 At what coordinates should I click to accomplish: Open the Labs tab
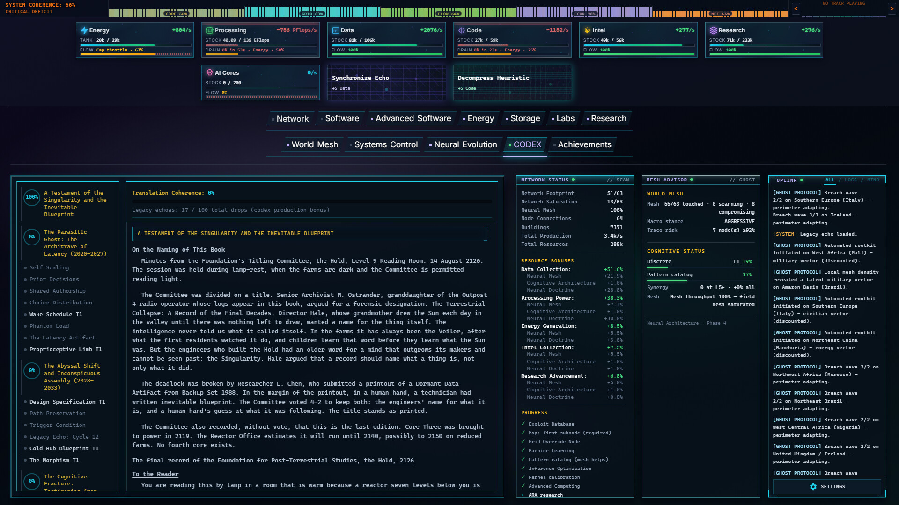(563, 119)
